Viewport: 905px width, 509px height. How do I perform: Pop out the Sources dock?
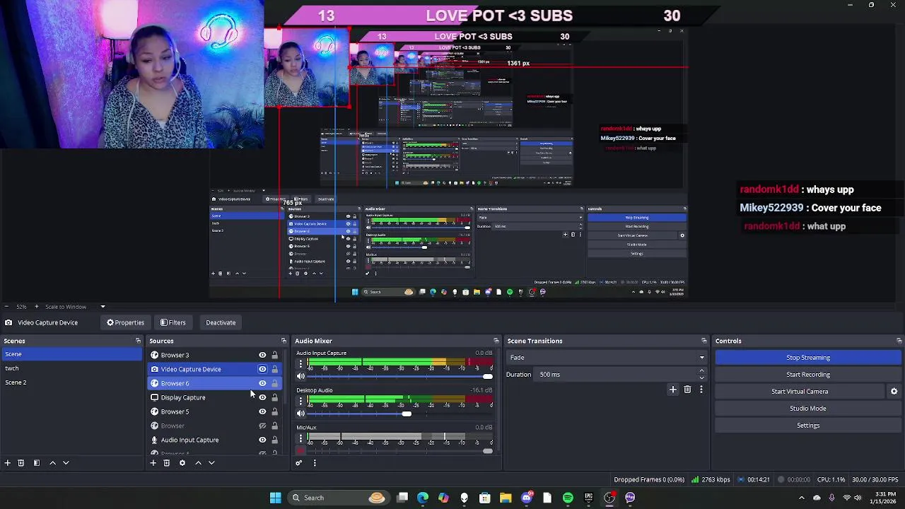(284, 341)
